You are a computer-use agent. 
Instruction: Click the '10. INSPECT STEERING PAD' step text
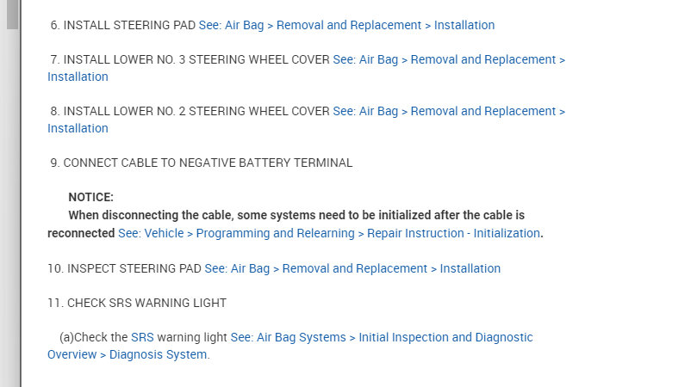(x=125, y=268)
